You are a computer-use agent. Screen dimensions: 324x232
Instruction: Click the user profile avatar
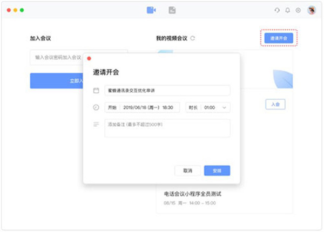[312, 10]
